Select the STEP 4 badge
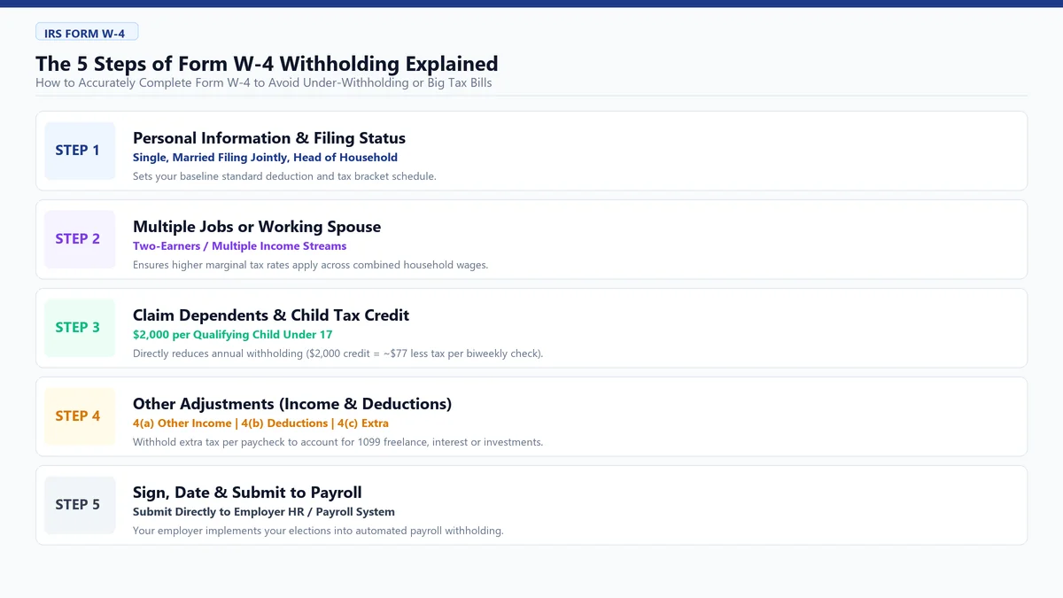Screen dimensions: 1063x598 pyautogui.click(x=80, y=416)
